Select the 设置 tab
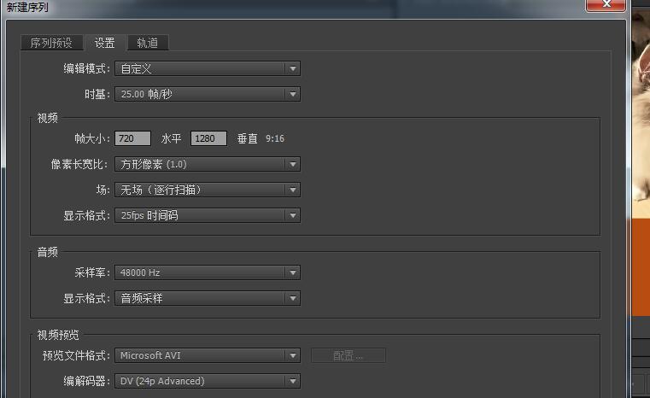 [104, 43]
